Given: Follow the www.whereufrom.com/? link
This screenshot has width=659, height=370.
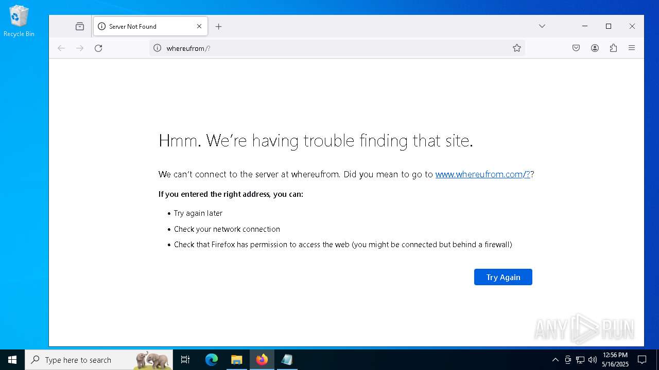Looking at the screenshot, I should coord(483,174).
